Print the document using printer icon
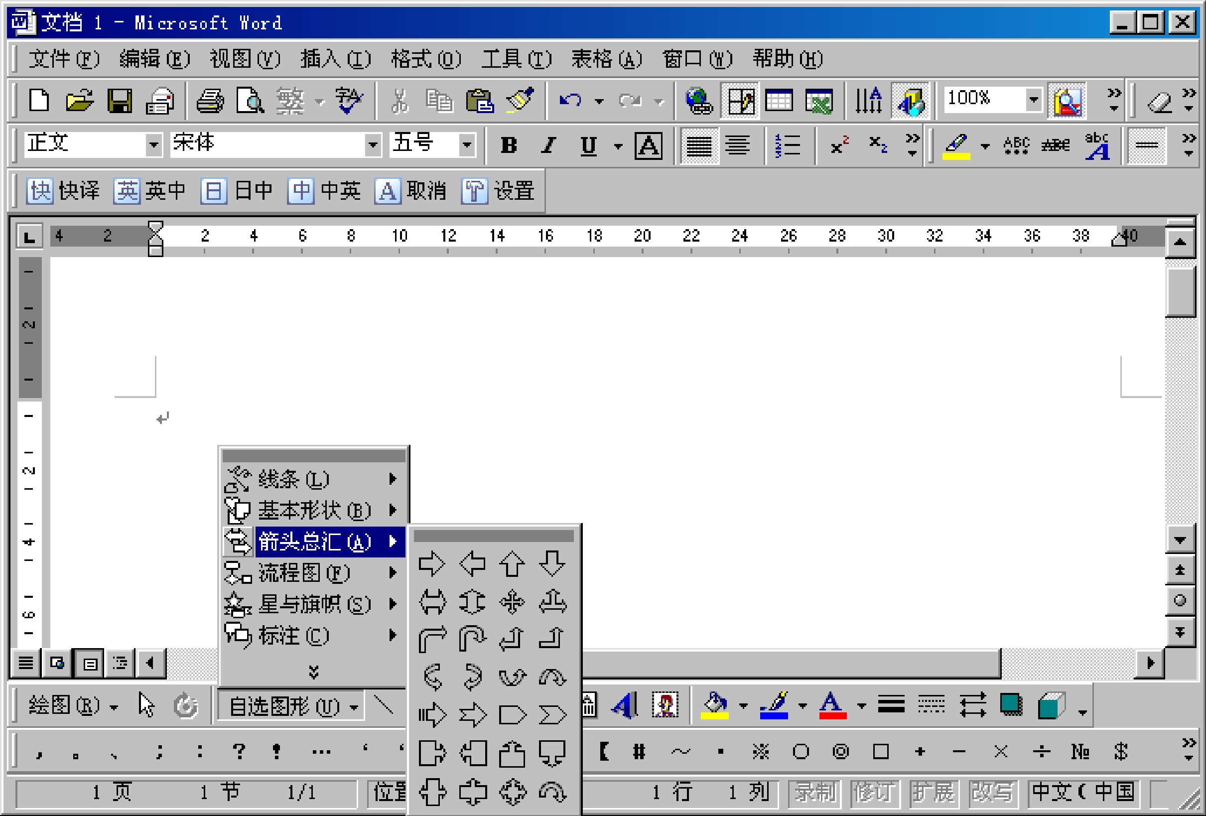The width and height of the screenshot is (1206, 816). [210, 100]
